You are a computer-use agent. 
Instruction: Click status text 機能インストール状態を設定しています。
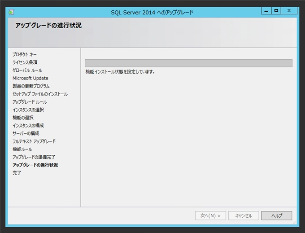(x=120, y=72)
